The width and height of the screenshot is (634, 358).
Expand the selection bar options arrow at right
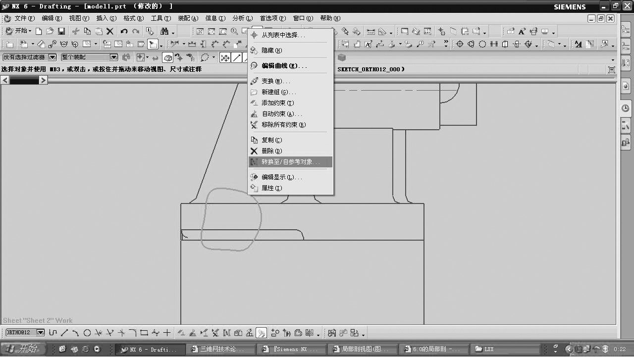point(613,59)
